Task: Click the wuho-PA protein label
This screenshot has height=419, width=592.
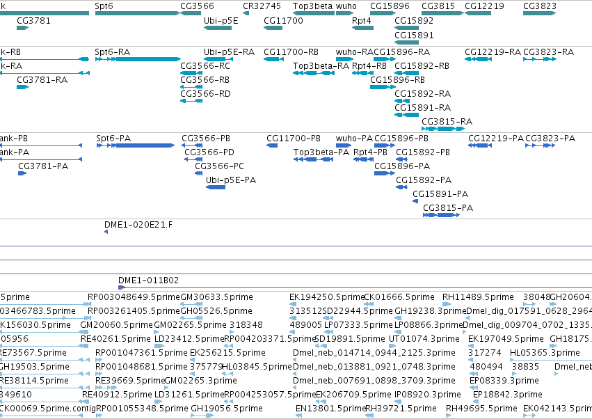Action: [354, 139]
